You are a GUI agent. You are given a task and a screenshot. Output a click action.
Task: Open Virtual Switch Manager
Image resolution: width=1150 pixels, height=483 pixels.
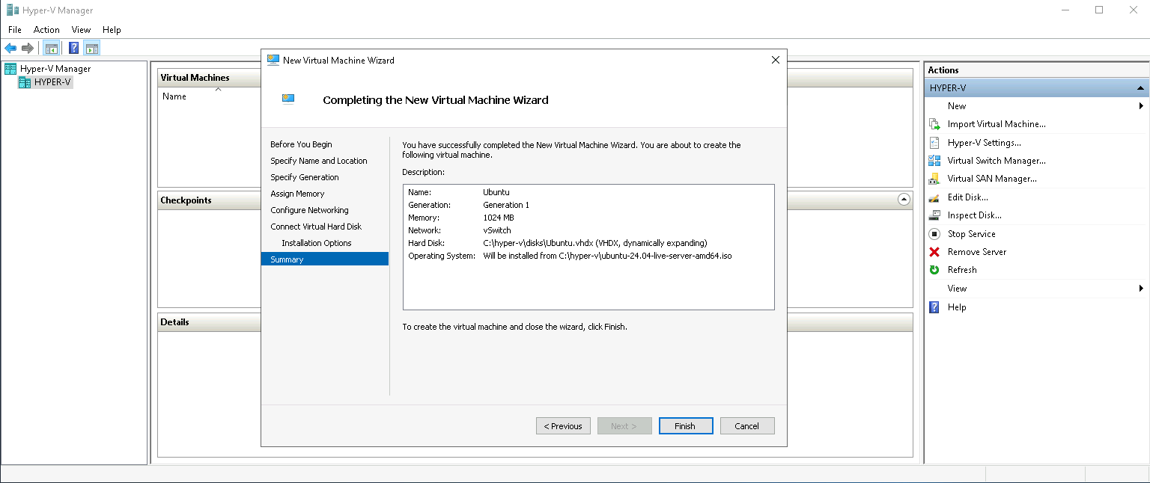(996, 161)
